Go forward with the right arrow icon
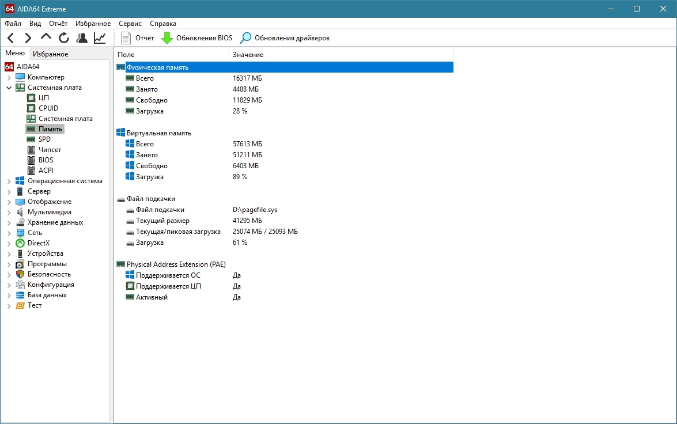 tap(28, 38)
